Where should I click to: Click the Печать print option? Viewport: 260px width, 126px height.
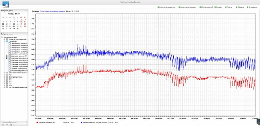229,7
